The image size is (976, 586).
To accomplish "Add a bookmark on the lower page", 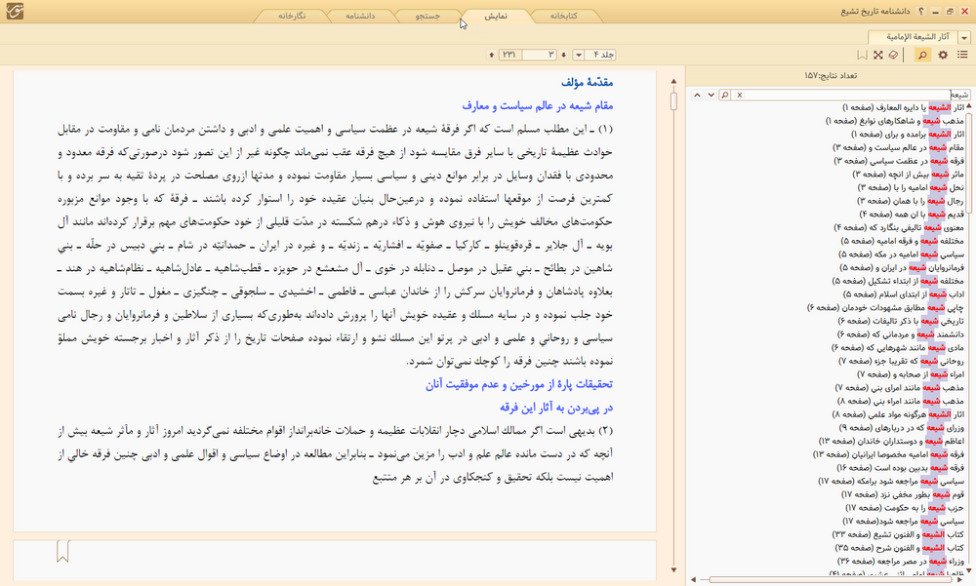I will (x=62, y=551).
